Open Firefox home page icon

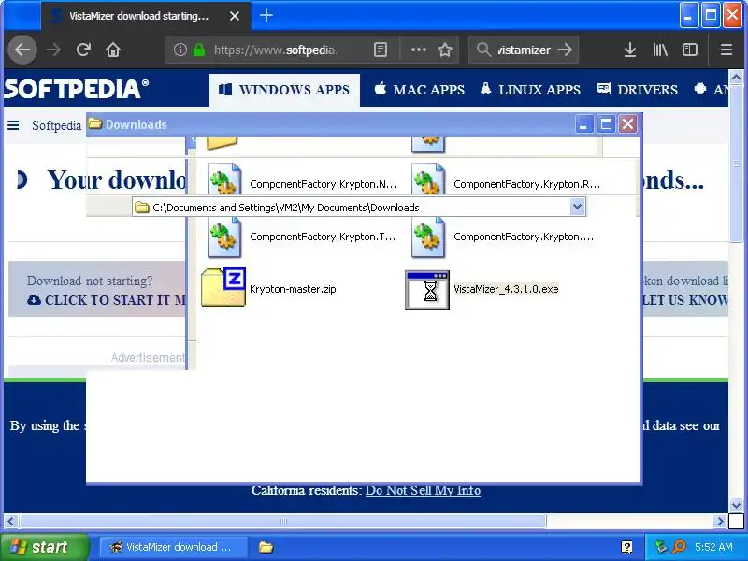[x=113, y=50]
